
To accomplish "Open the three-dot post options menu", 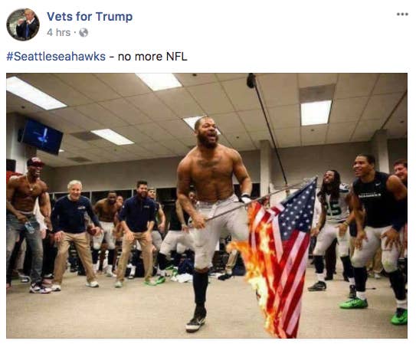I will click(x=402, y=15).
